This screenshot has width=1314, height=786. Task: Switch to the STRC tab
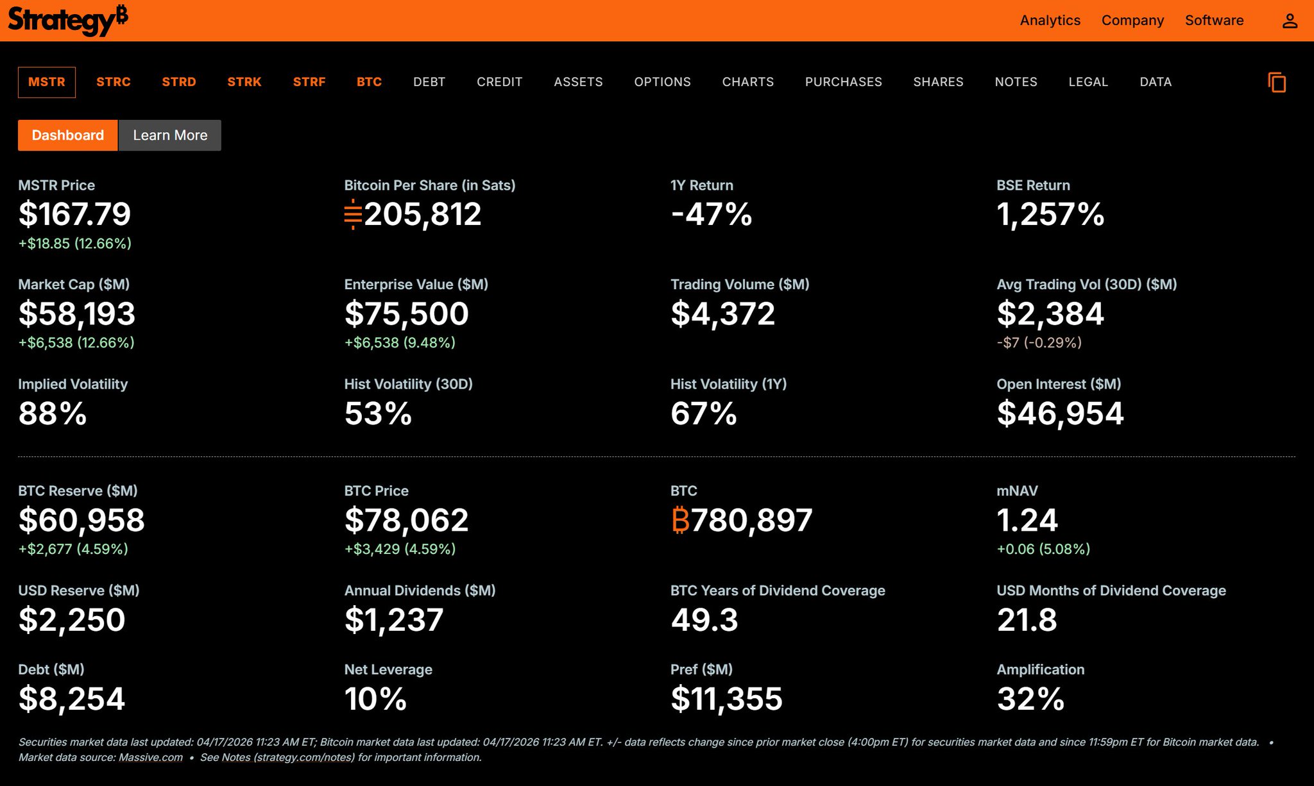114,82
